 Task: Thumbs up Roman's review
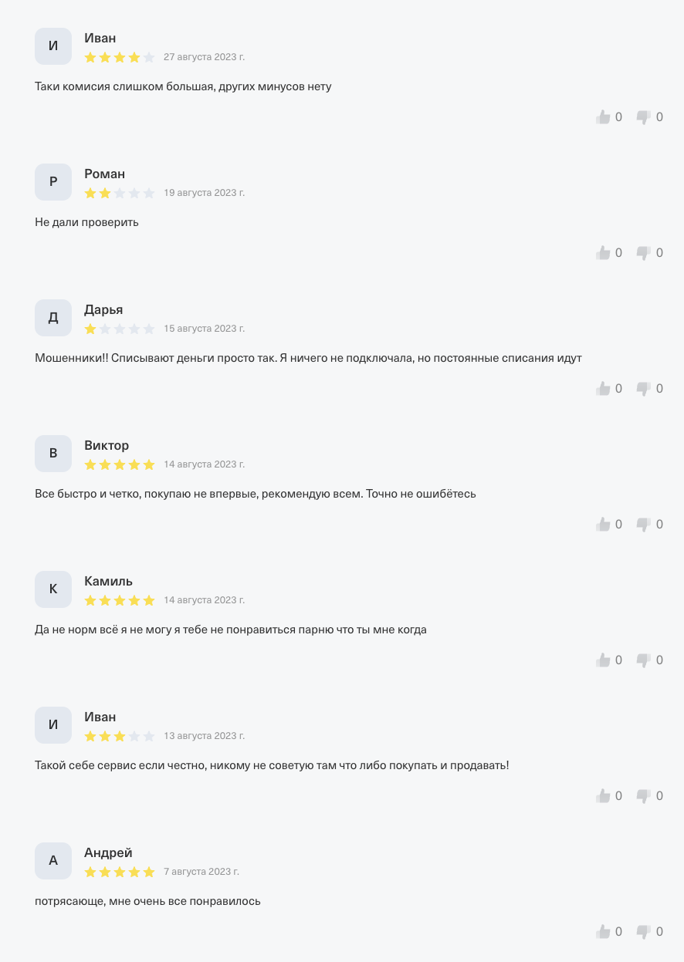604,253
